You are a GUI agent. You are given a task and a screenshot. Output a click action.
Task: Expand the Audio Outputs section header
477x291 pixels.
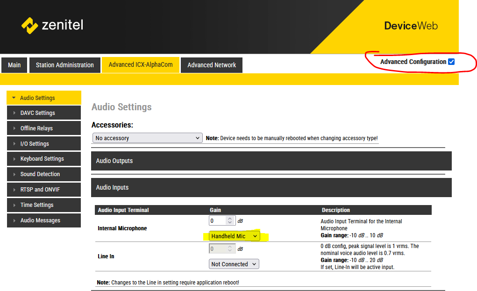tap(271, 161)
